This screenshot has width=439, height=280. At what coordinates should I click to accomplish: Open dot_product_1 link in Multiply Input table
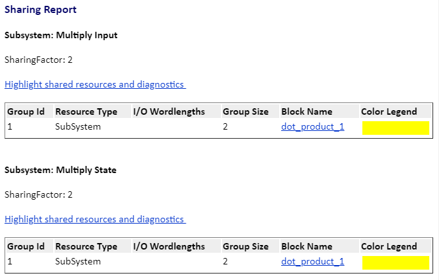point(312,126)
